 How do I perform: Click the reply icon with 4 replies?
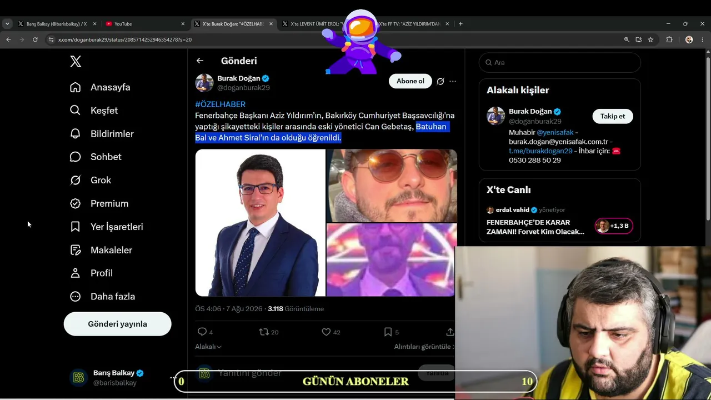coord(202,332)
